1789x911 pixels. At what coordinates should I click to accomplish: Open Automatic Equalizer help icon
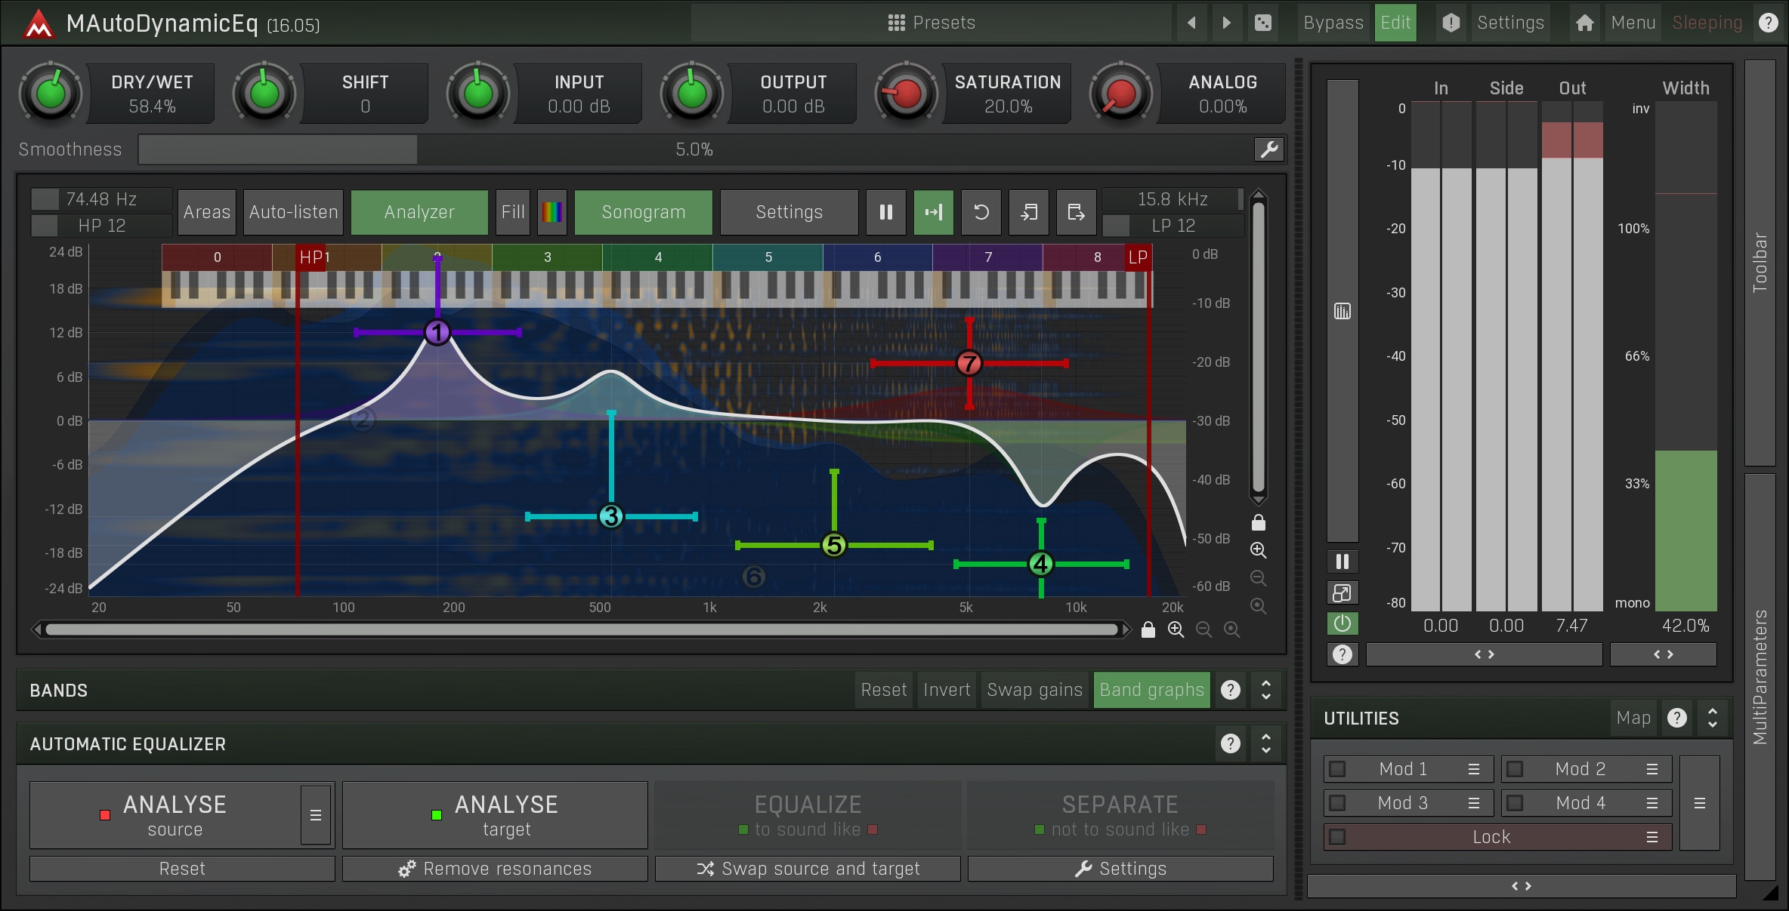tap(1231, 744)
